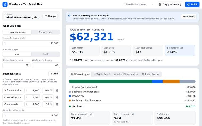Edit the Software and tools cost name
The width and height of the screenshot is (202, 126).
click(13, 90)
